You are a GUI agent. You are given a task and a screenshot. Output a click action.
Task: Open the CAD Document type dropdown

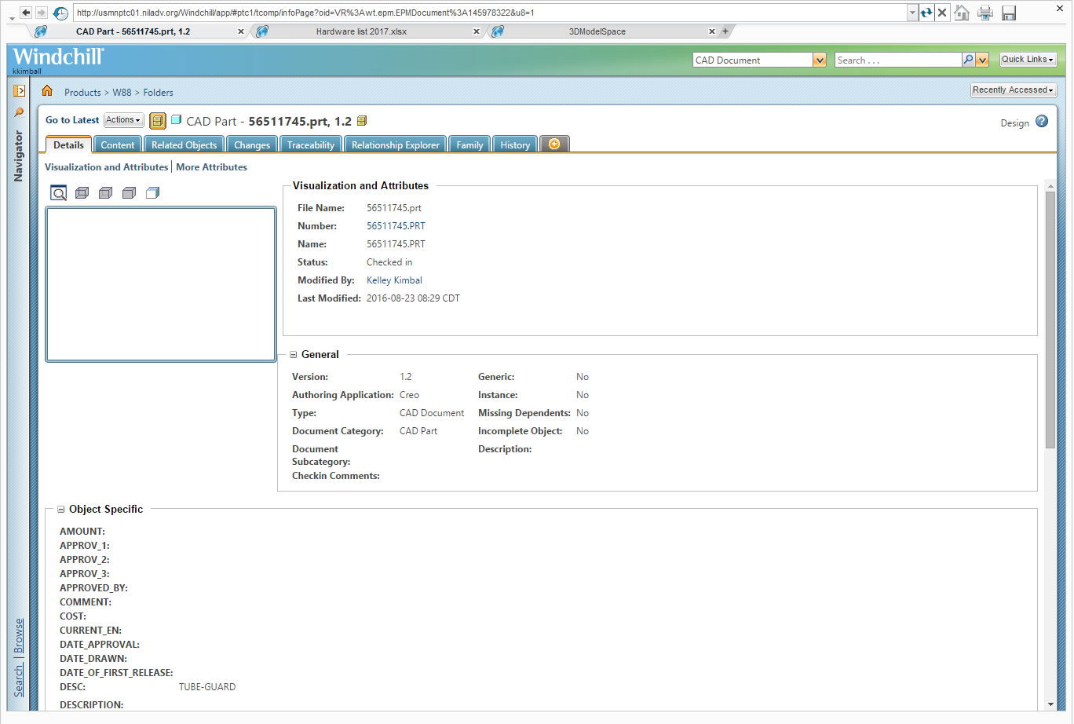click(820, 60)
